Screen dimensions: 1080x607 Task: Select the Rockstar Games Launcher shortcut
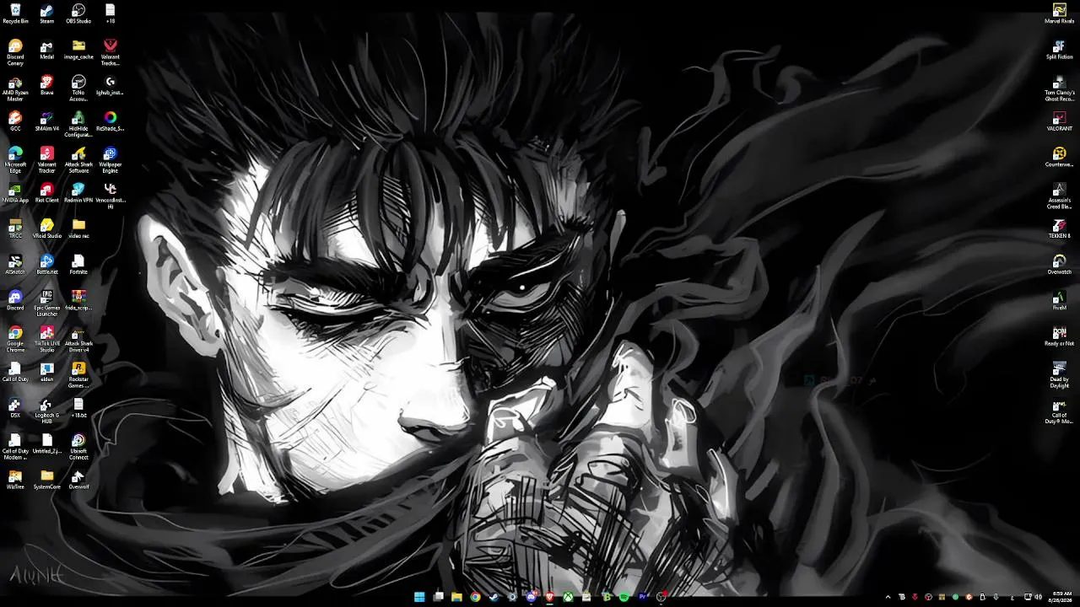[x=78, y=375]
